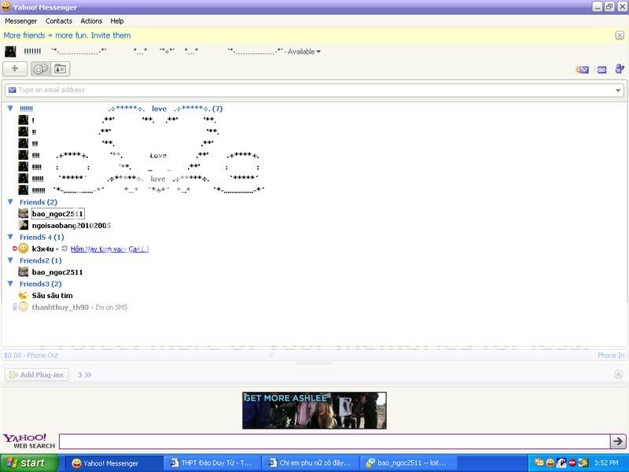
Task: Switch to the address book card view
Action: (x=61, y=69)
